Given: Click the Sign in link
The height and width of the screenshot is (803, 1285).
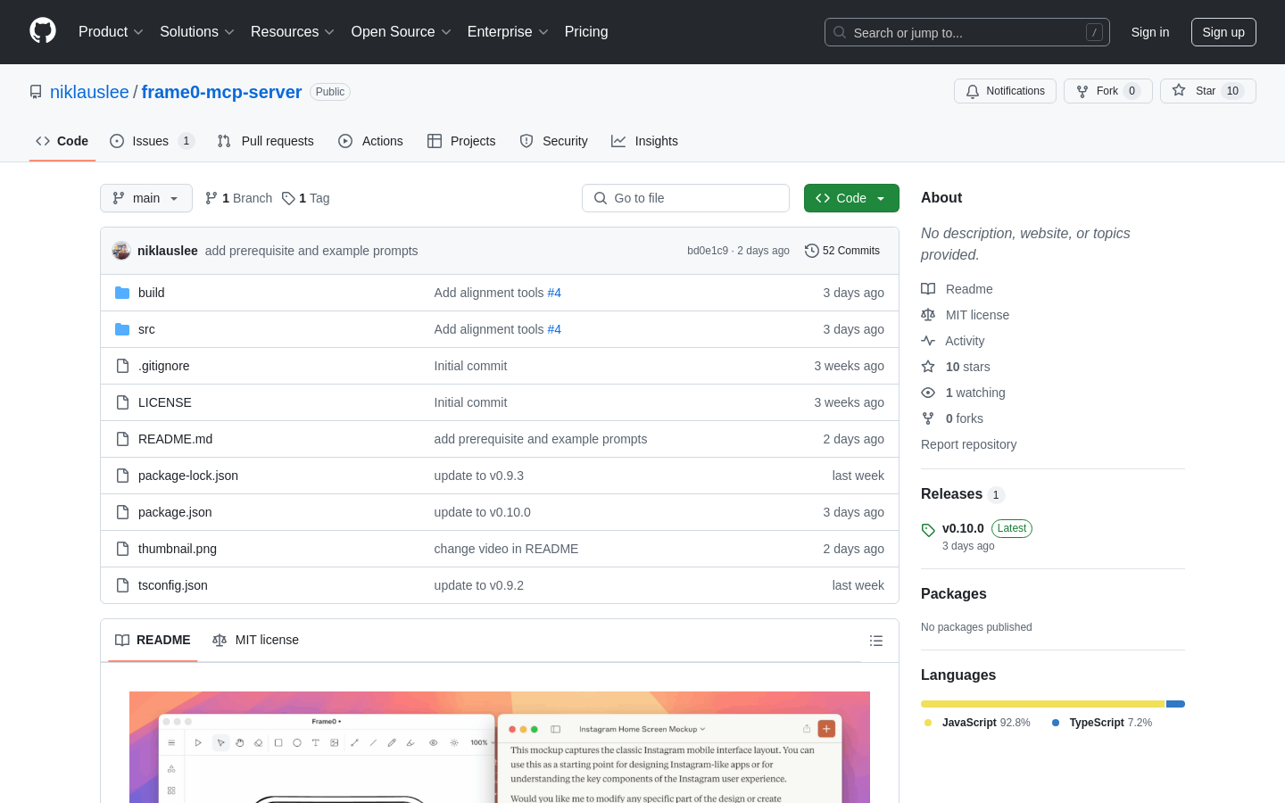Looking at the screenshot, I should 1150,32.
